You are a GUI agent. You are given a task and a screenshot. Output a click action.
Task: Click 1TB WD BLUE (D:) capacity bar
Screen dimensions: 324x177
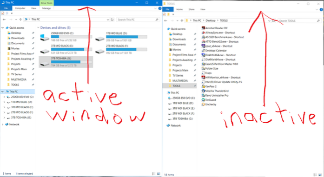click(x=126, y=37)
